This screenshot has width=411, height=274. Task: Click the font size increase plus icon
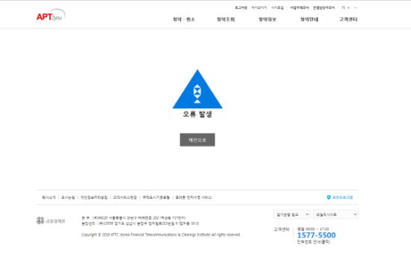click(349, 8)
